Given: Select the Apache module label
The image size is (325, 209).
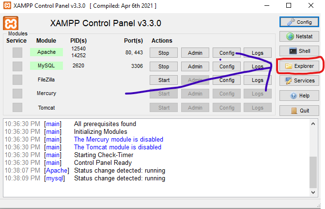Looking at the screenshot, I should tap(46, 52).
